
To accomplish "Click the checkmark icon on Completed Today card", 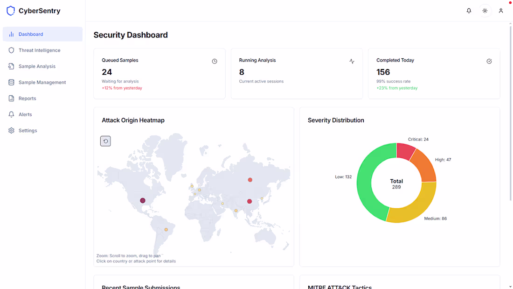I will [489, 61].
